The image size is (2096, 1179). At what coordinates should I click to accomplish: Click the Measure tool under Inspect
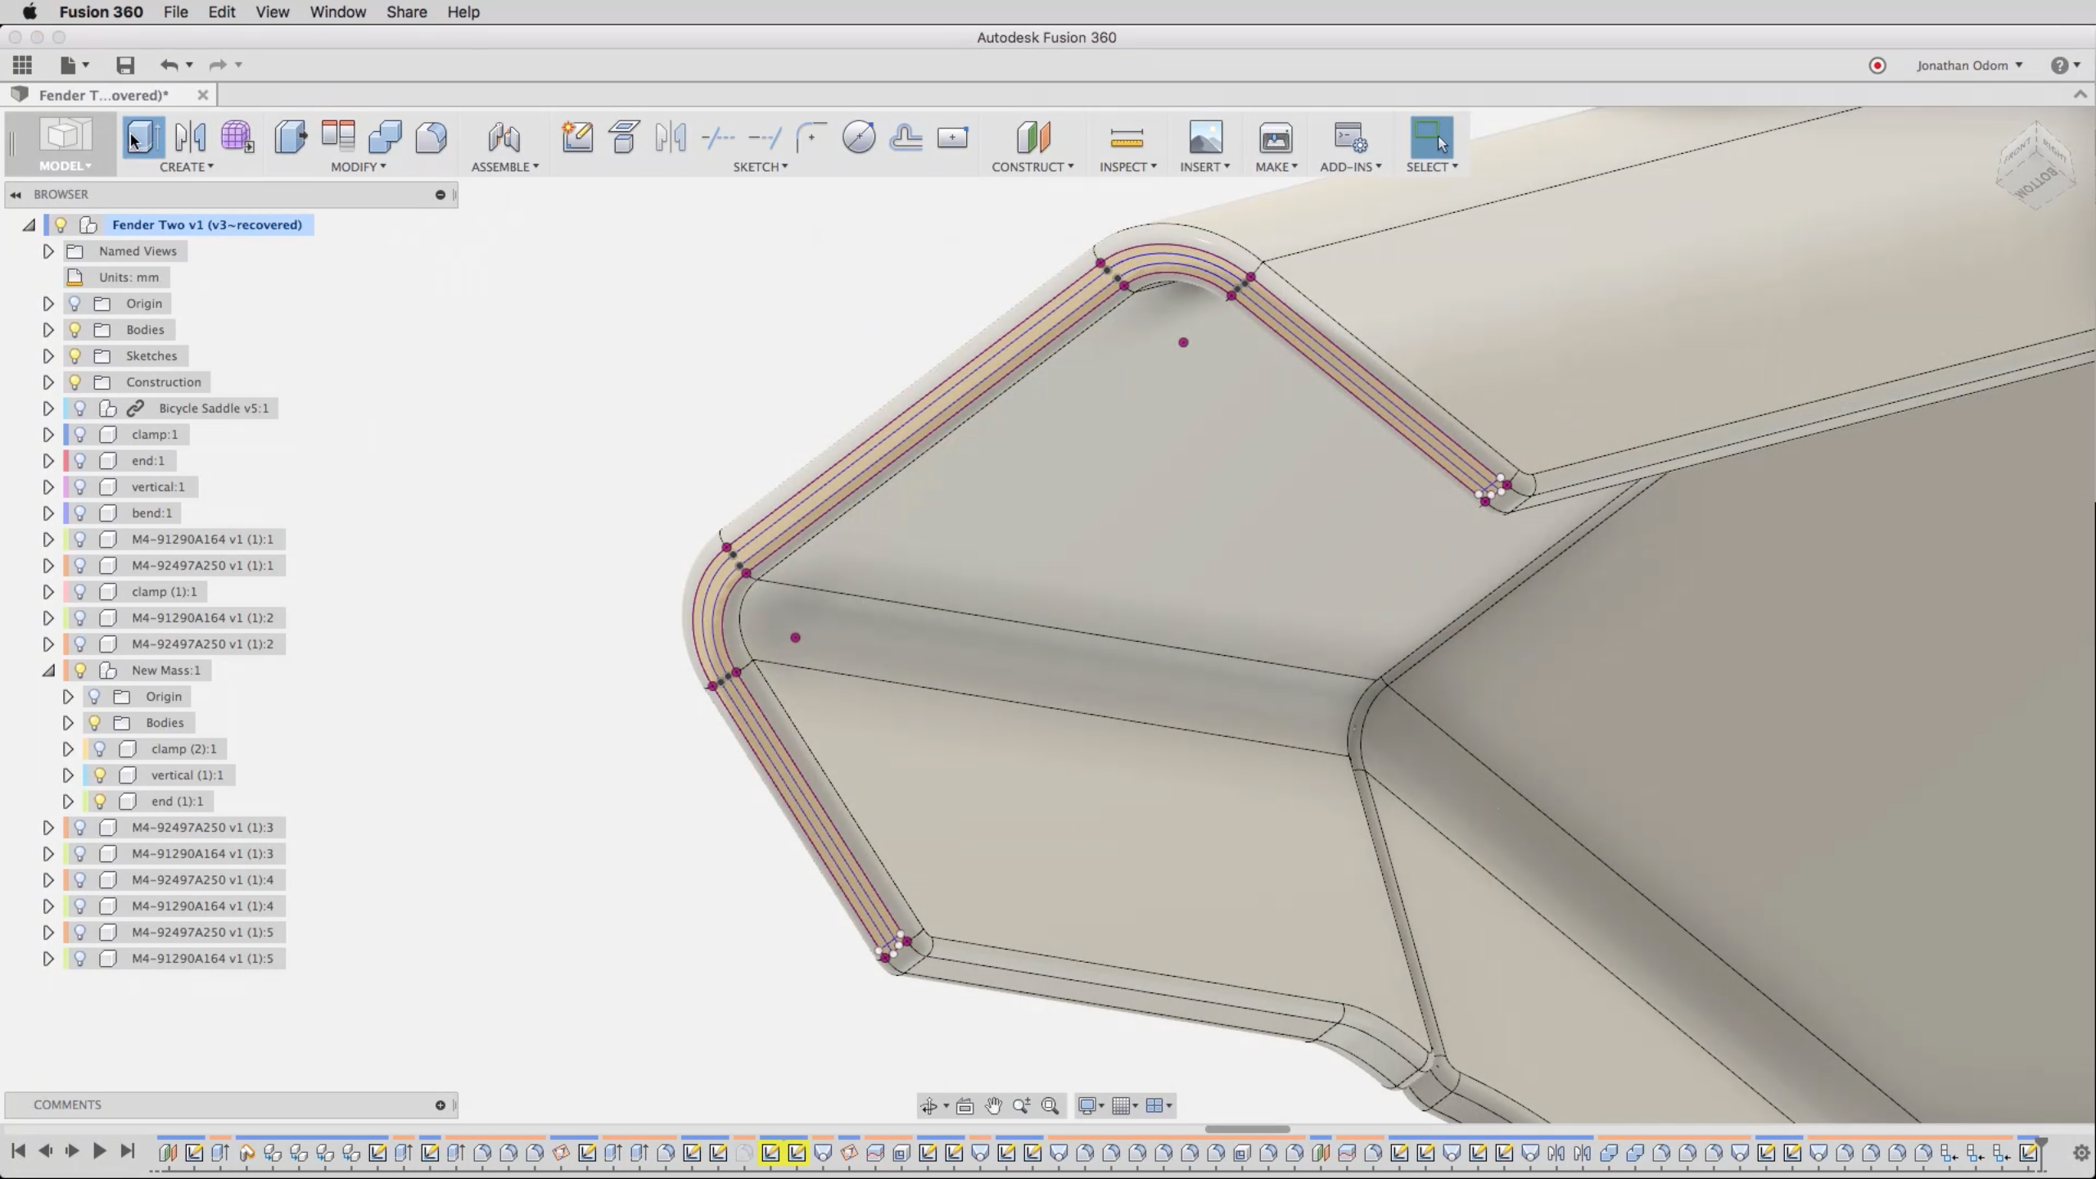tap(1127, 138)
